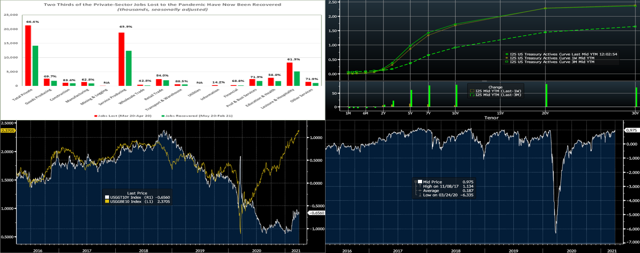Screen dimensions: 640x253
Task: Click the yellow 2.3705 price tag
Action: pos(8,131)
